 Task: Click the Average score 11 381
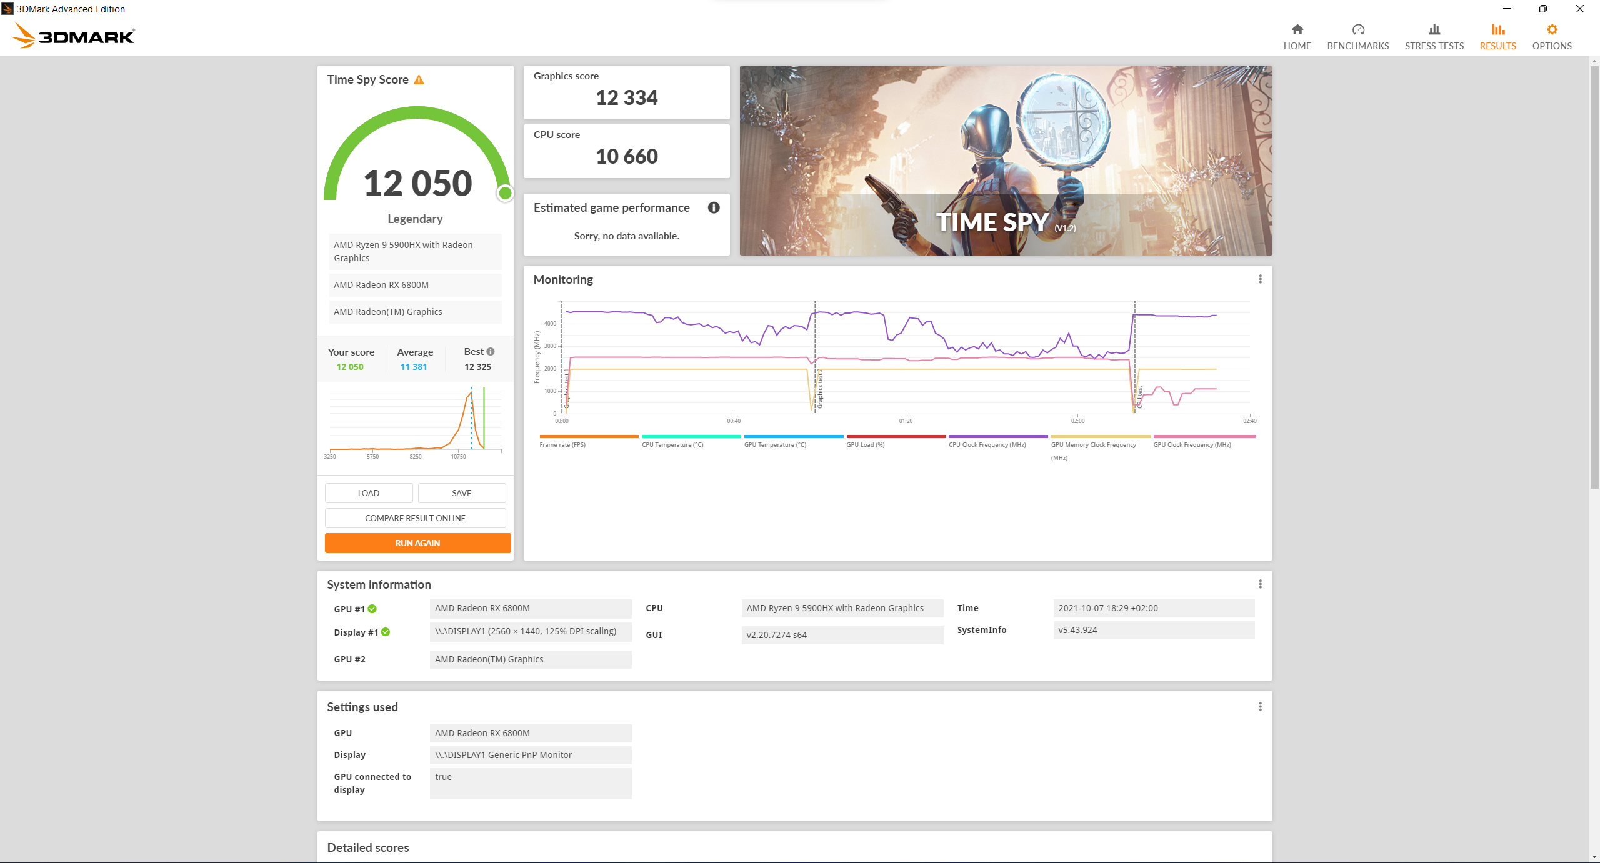414,367
